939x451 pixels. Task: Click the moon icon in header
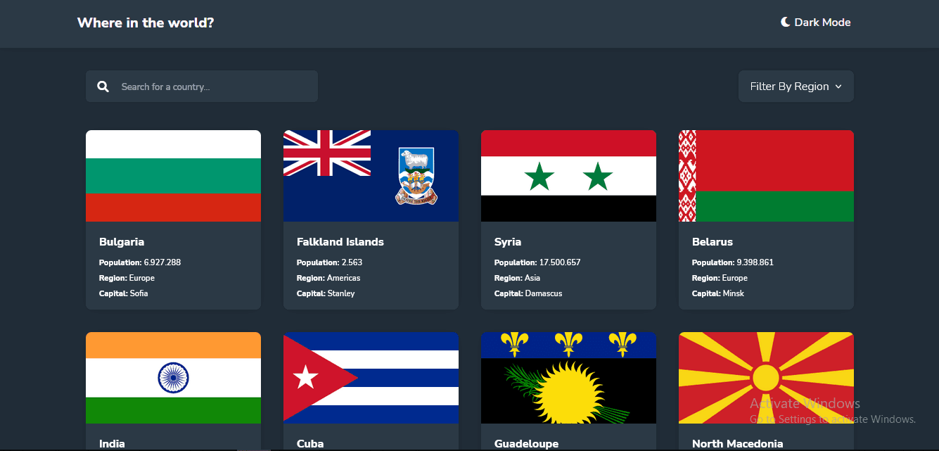pyautogui.click(x=785, y=22)
